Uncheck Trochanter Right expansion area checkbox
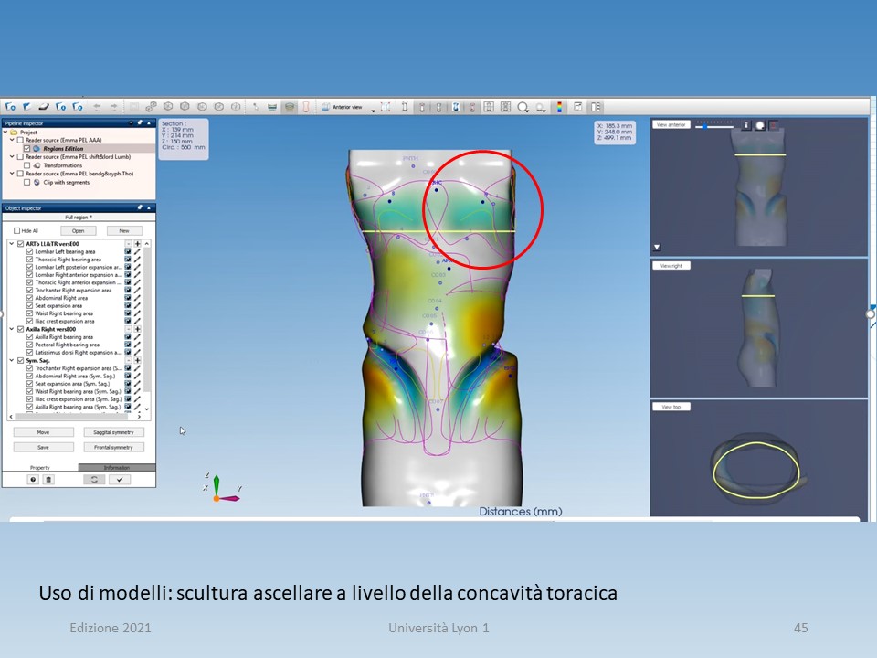Screen dimensions: 877x658 click(x=29, y=291)
